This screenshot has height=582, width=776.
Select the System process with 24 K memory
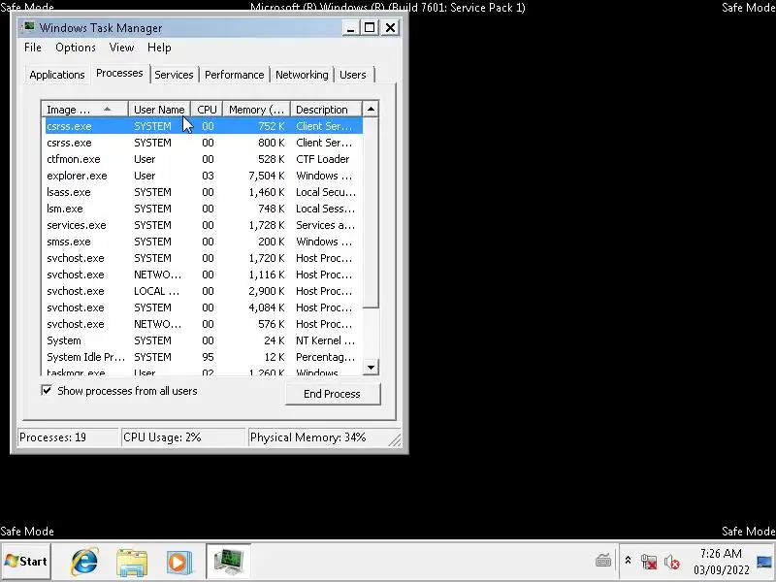click(x=204, y=340)
